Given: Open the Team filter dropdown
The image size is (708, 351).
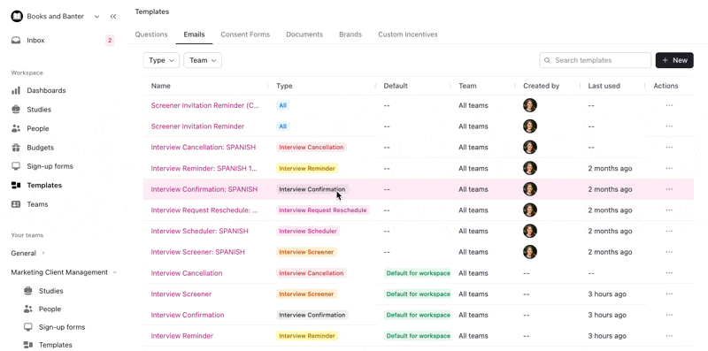Looking at the screenshot, I should click(x=203, y=60).
